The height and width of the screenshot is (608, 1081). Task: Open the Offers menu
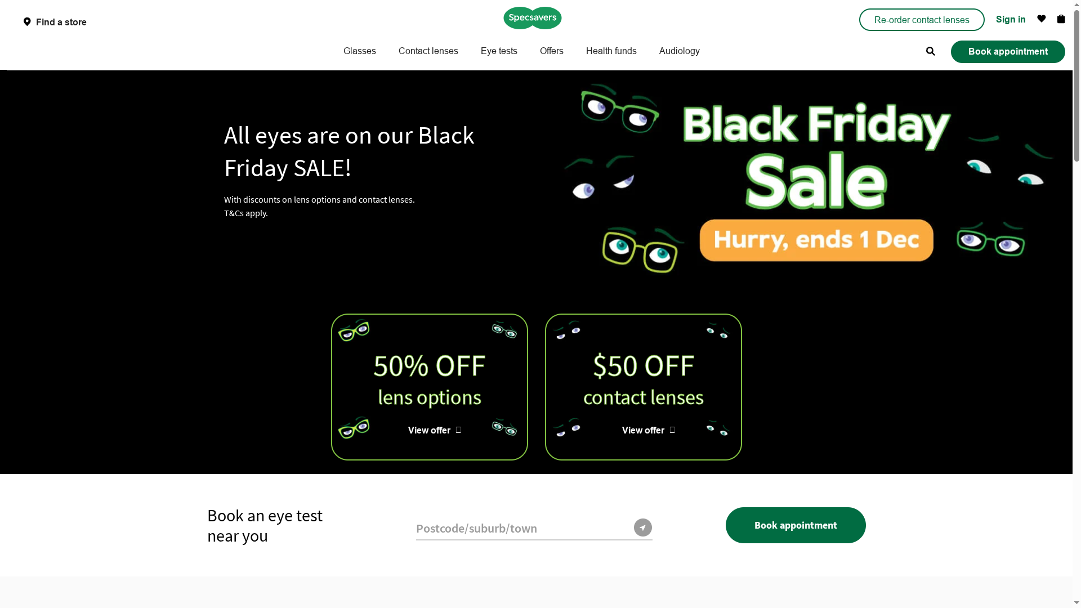[551, 51]
